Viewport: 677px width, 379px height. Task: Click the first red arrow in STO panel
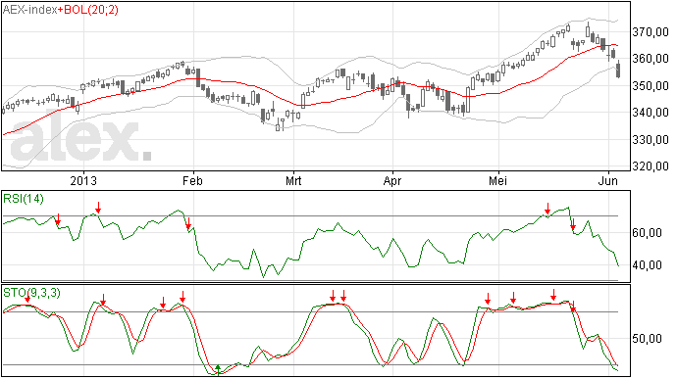pos(27,297)
